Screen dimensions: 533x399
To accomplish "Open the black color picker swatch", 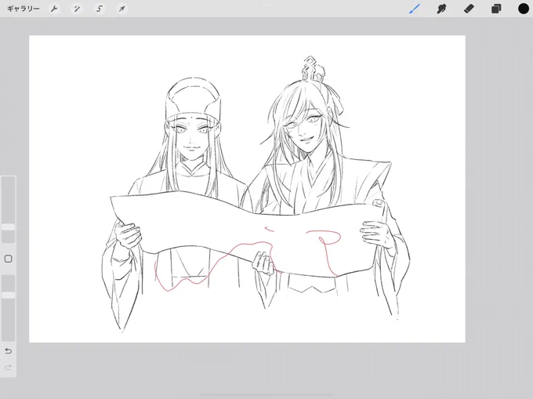I will click(x=524, y=9).
